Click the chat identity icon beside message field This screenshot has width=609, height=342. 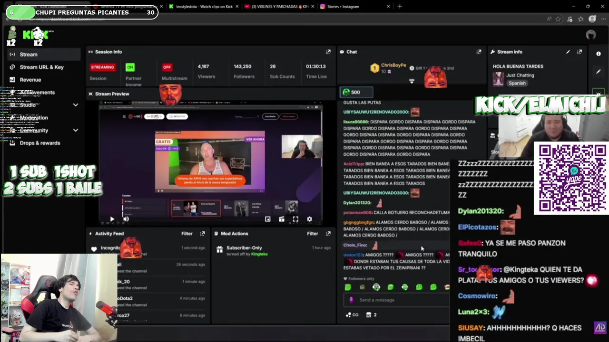351,300
